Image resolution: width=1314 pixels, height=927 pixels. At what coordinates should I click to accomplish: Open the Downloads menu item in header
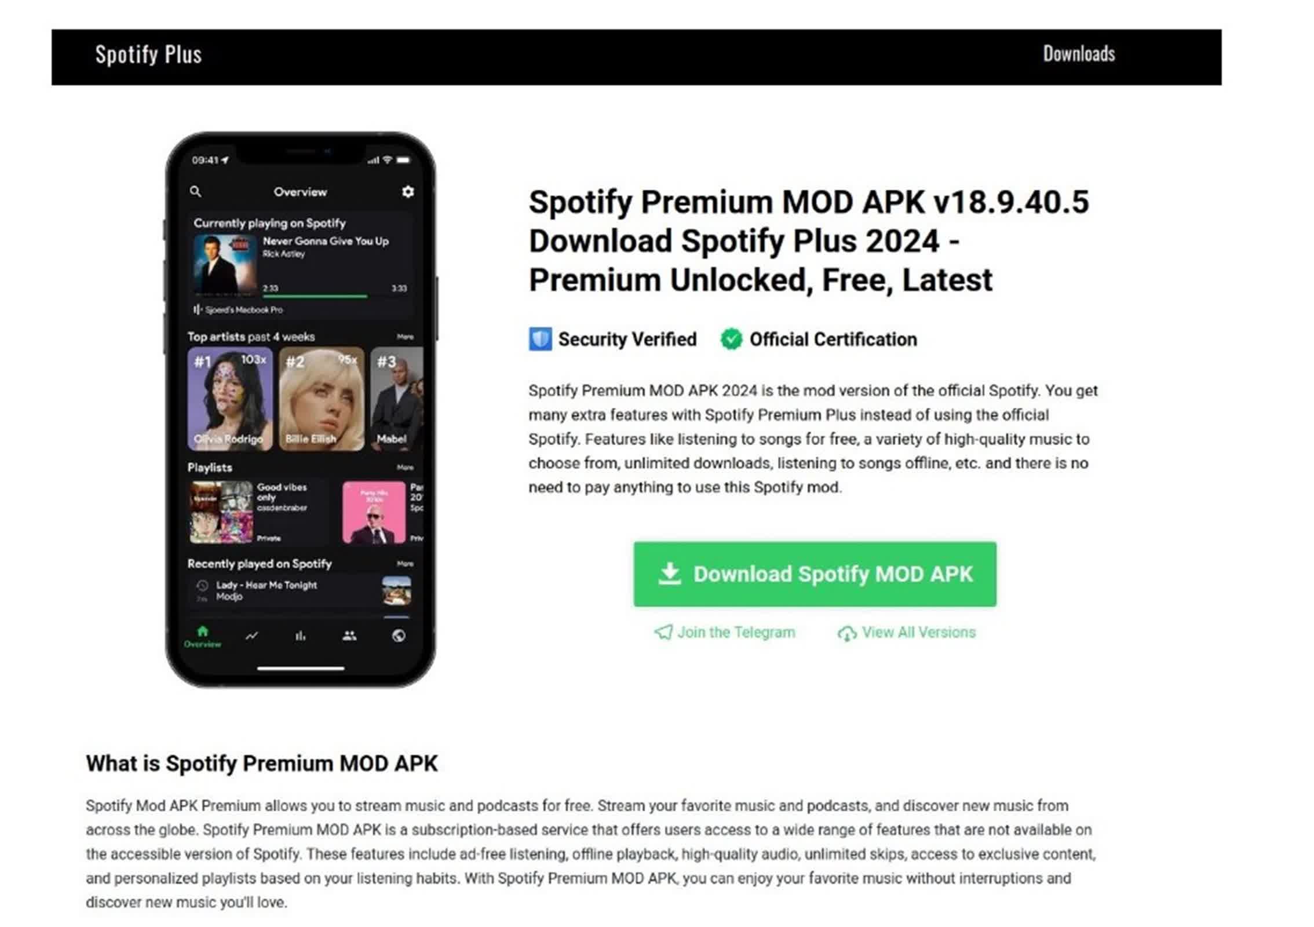tap(1079, 54)
